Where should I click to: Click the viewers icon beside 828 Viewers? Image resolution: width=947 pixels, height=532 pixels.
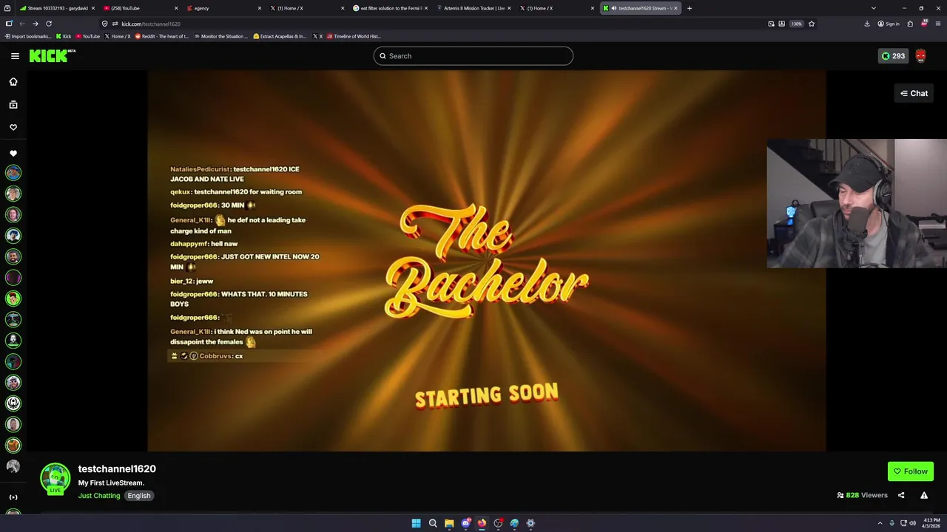pos(840,495)
